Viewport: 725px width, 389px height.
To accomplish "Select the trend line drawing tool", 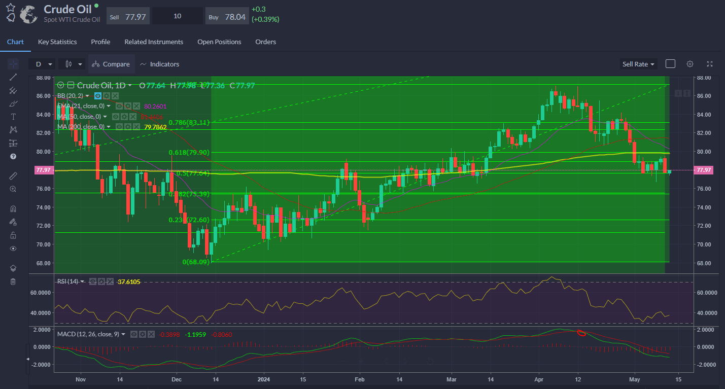I will point(13,77).
